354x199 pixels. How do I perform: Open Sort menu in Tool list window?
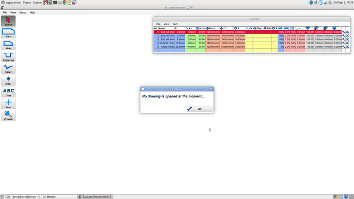[x=175, y=24]
